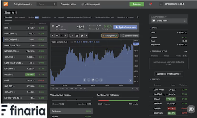Click the Variazioni di prezzo range slider

tap(71, 100)
